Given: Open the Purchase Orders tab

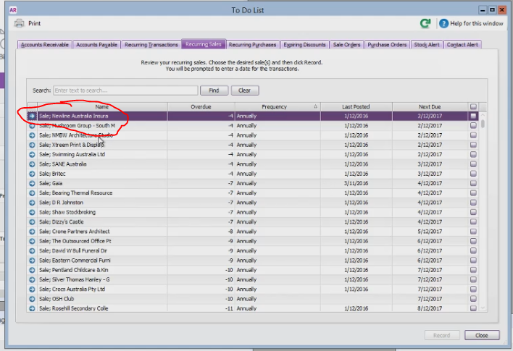Looking at the screenshot, I should click(387, 44).
